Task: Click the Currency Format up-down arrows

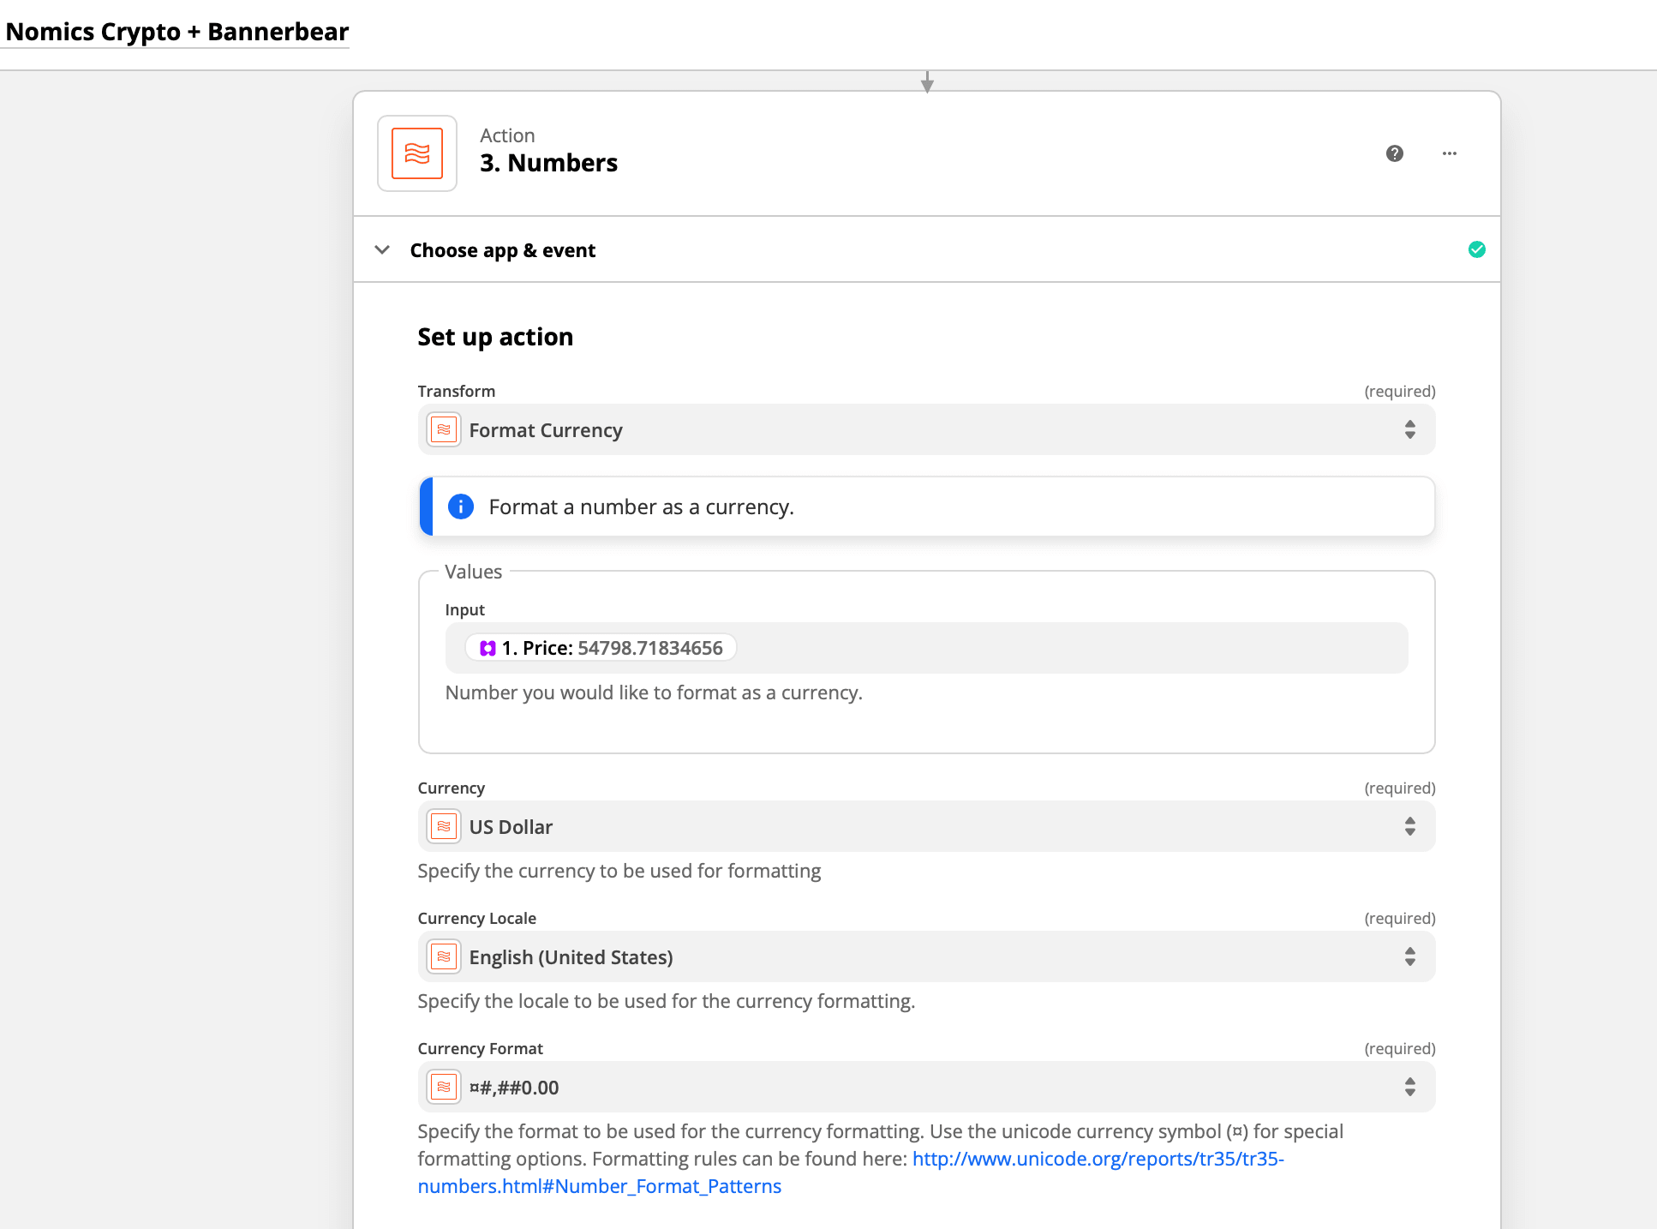Action: [x=1410, y=1087]
